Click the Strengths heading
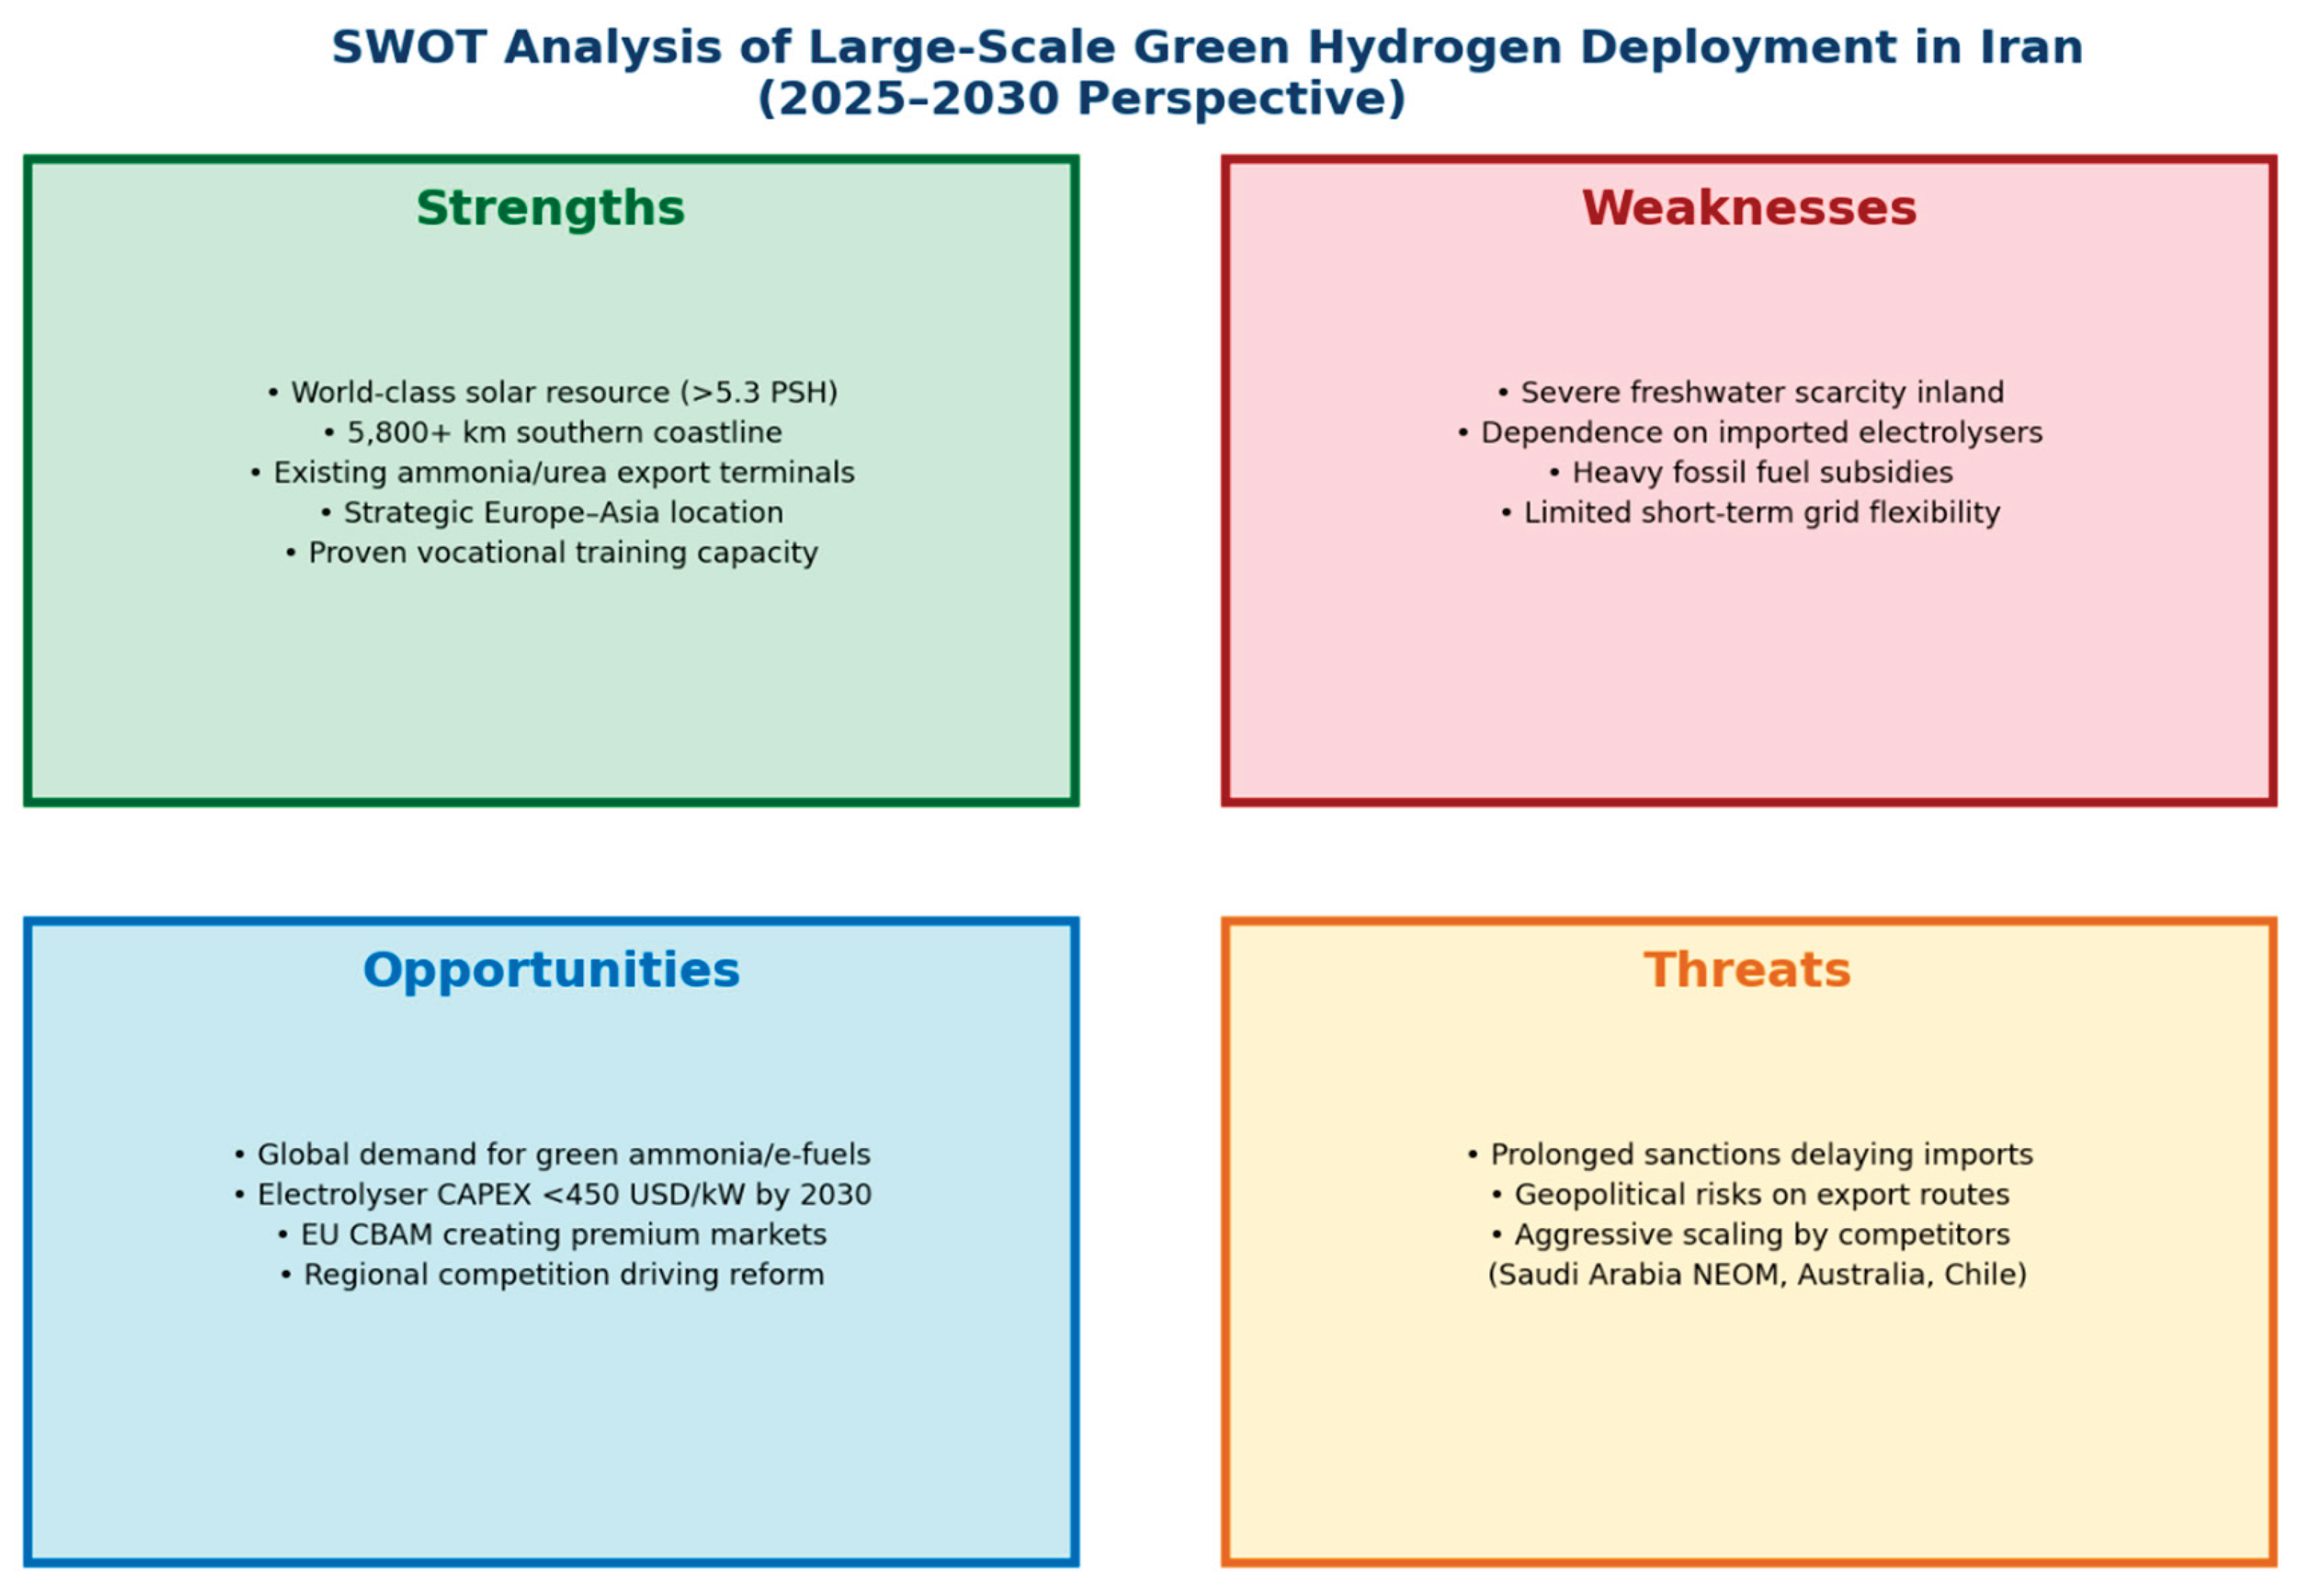2321x1596 pixels. point(550,208)
